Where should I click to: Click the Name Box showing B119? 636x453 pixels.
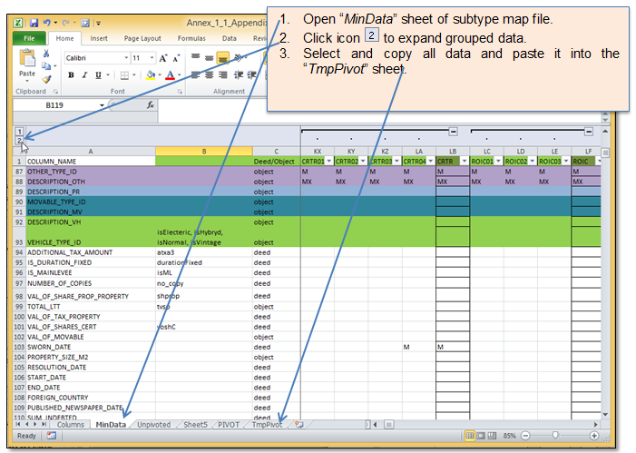coord(56,105)
